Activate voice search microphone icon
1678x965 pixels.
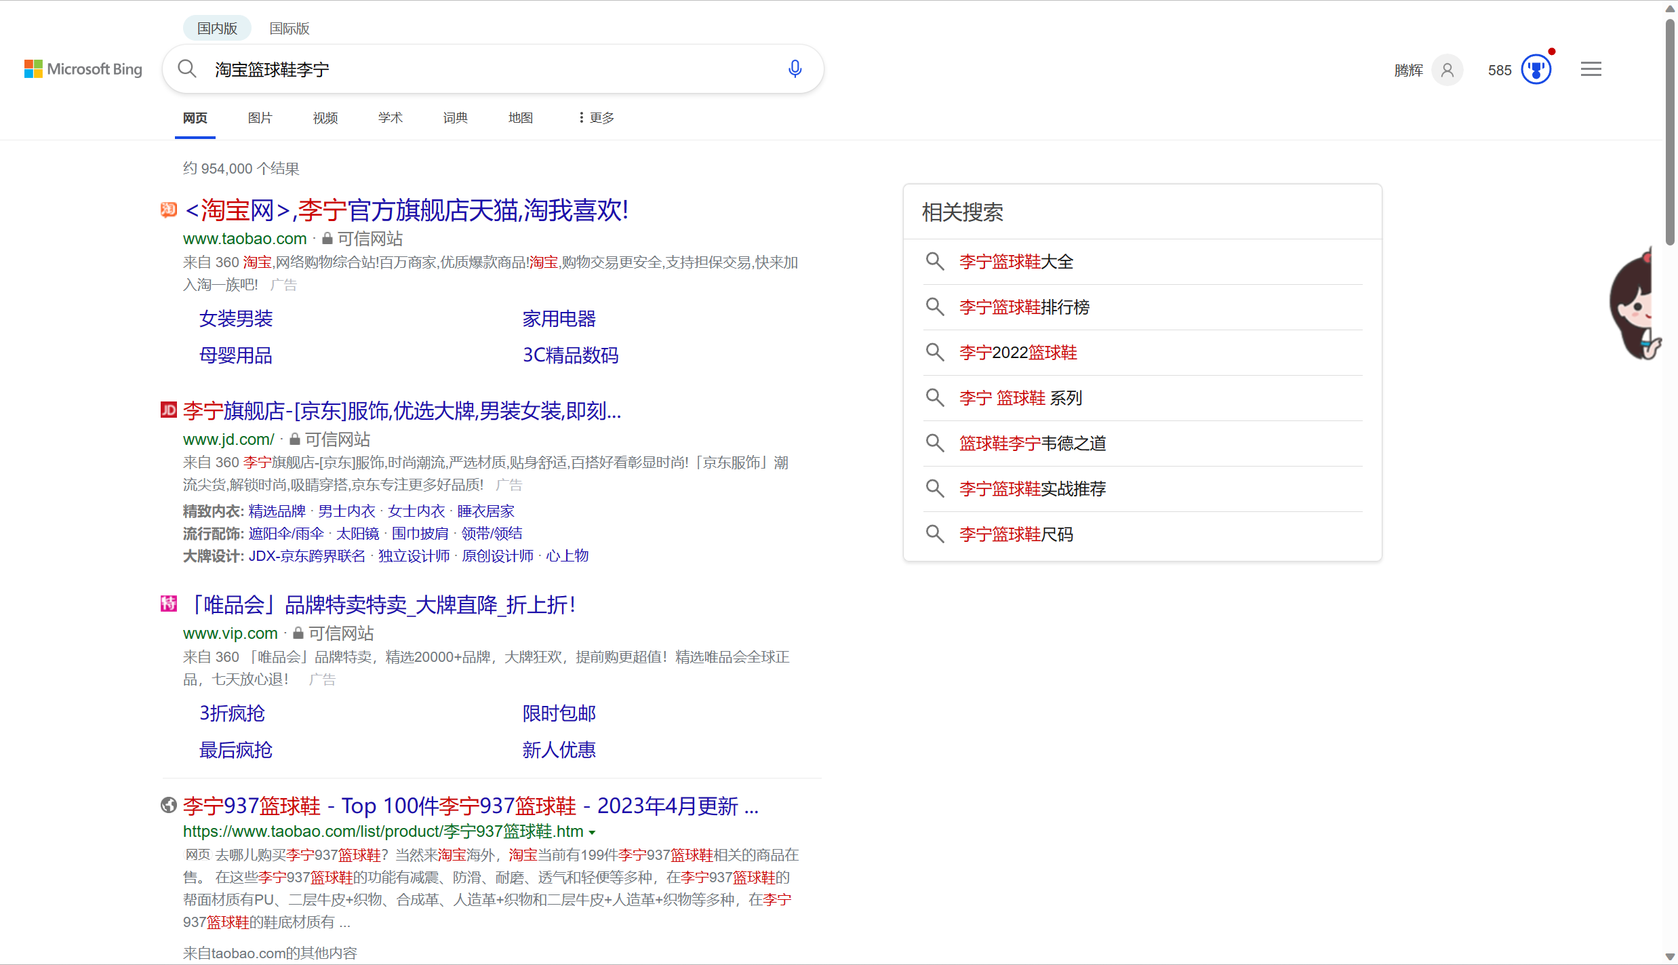pyautogui.click(x=795, y=69)
